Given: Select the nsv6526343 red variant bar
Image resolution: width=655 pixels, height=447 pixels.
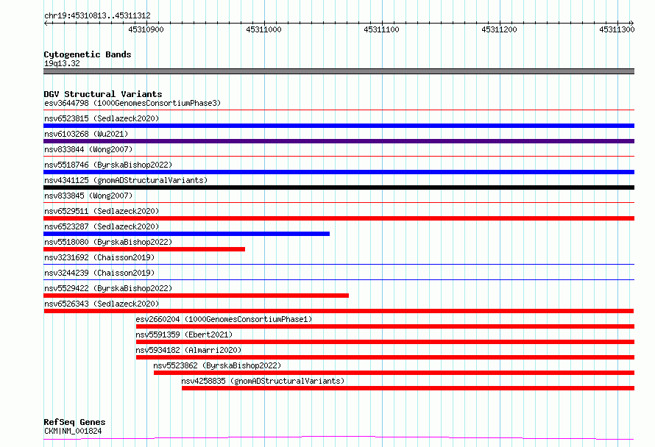Looking at the screenshot, I should tap(339, 311).
